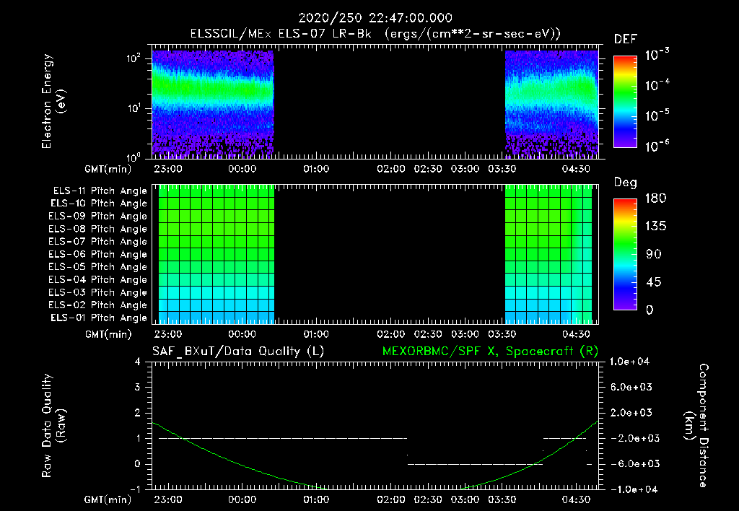
Task: Click the SAF_BXuT/Data Quality (L) legend label
Action: (238, 351)
